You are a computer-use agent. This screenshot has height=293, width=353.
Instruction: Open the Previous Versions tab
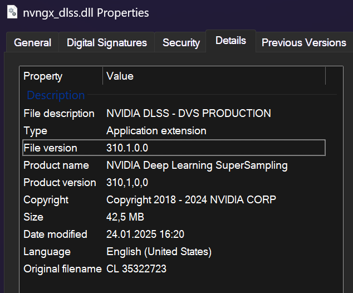pos(303,43)
